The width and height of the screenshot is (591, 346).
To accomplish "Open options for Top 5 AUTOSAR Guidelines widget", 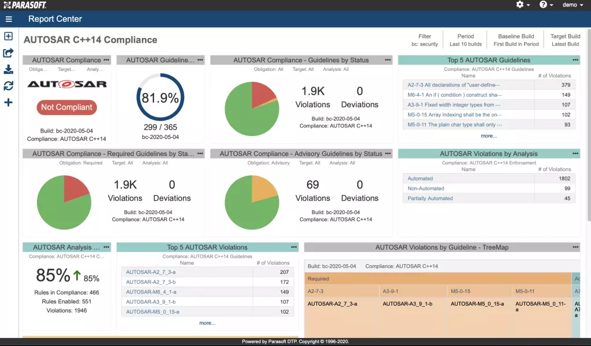I will (x=575, y=60).
